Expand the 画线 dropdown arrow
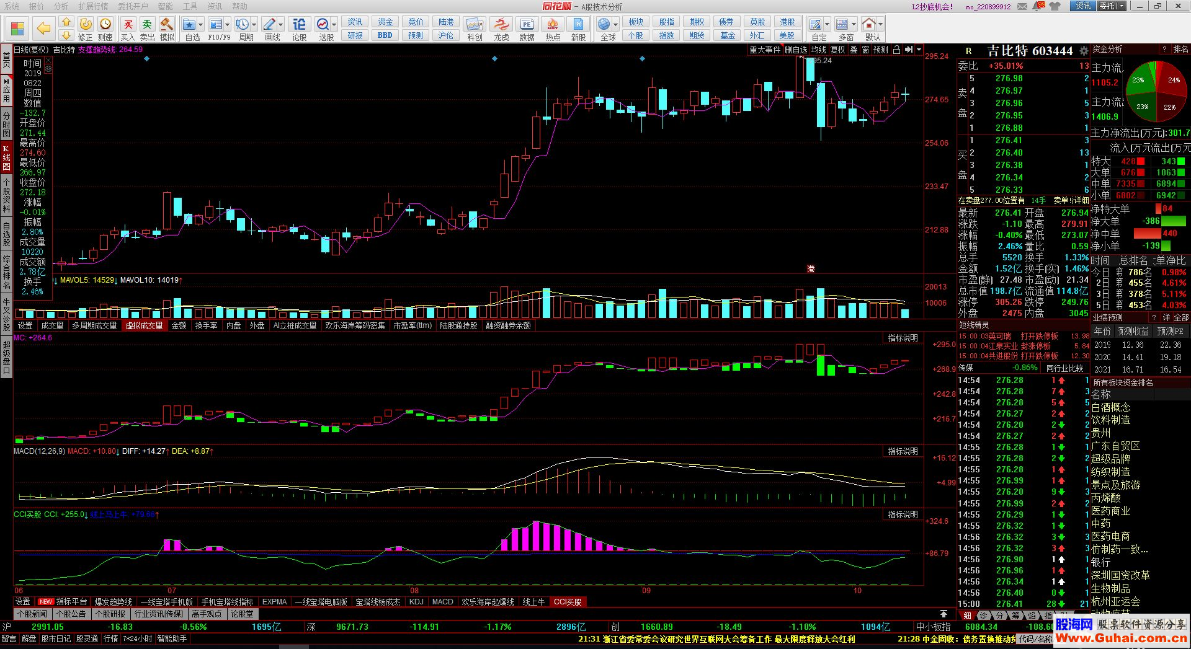This screenshot has height=649, width=1191. (x=281, y=25)
